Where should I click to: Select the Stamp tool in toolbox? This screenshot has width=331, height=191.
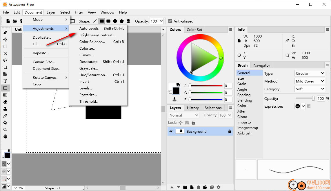click(5, 109)
